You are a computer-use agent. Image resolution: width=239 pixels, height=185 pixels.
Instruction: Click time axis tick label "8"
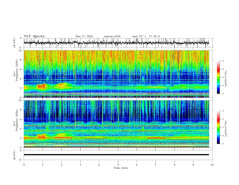[174, 165]
